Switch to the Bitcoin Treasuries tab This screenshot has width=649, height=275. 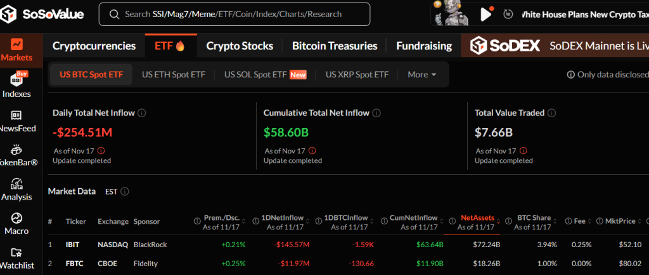coord(335,46)
